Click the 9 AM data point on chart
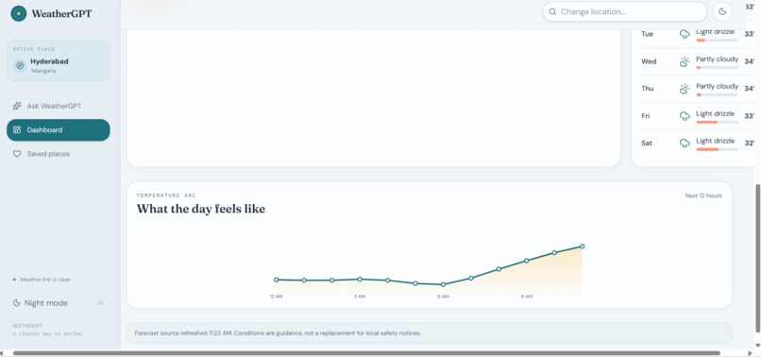The height and width of the screenshot is (357, 761). (x=527, y=261)
